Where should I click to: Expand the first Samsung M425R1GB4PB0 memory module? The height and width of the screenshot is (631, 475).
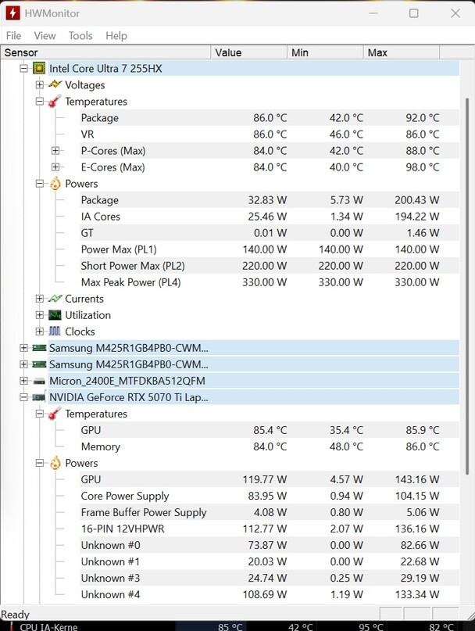pos(23,348)
